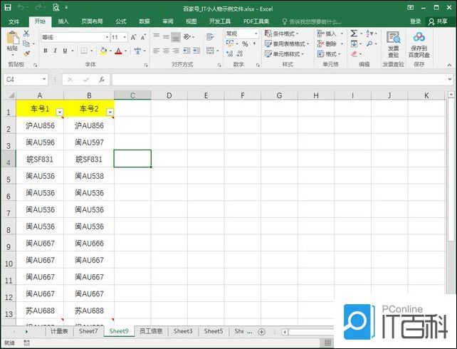Open font color dropdown arrow
Image resolution: width=457 pixels, height=349 pixels.
pos(126,51)
